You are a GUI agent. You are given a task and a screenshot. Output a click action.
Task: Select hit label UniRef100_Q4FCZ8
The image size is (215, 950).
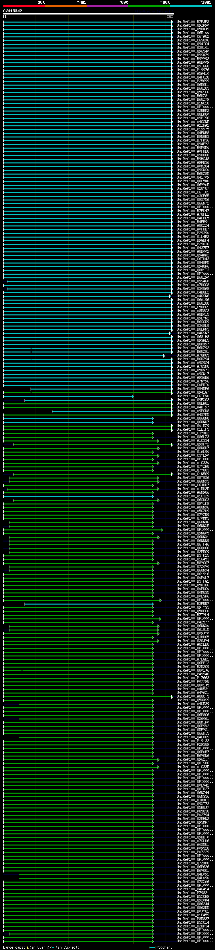click(x=193, y=77)
